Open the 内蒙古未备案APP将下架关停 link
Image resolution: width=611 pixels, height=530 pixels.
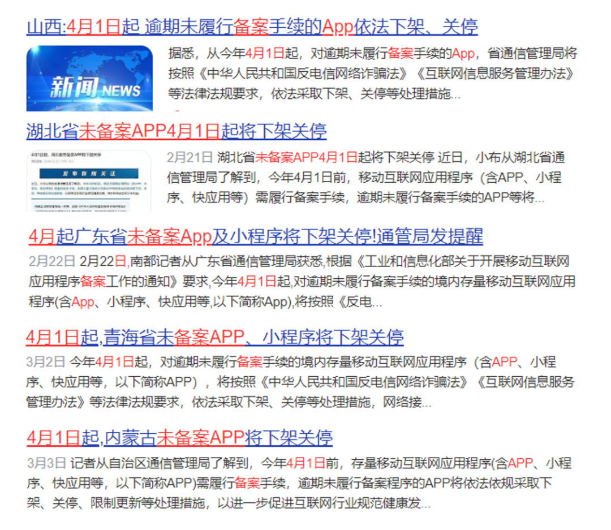click(180, 438)
